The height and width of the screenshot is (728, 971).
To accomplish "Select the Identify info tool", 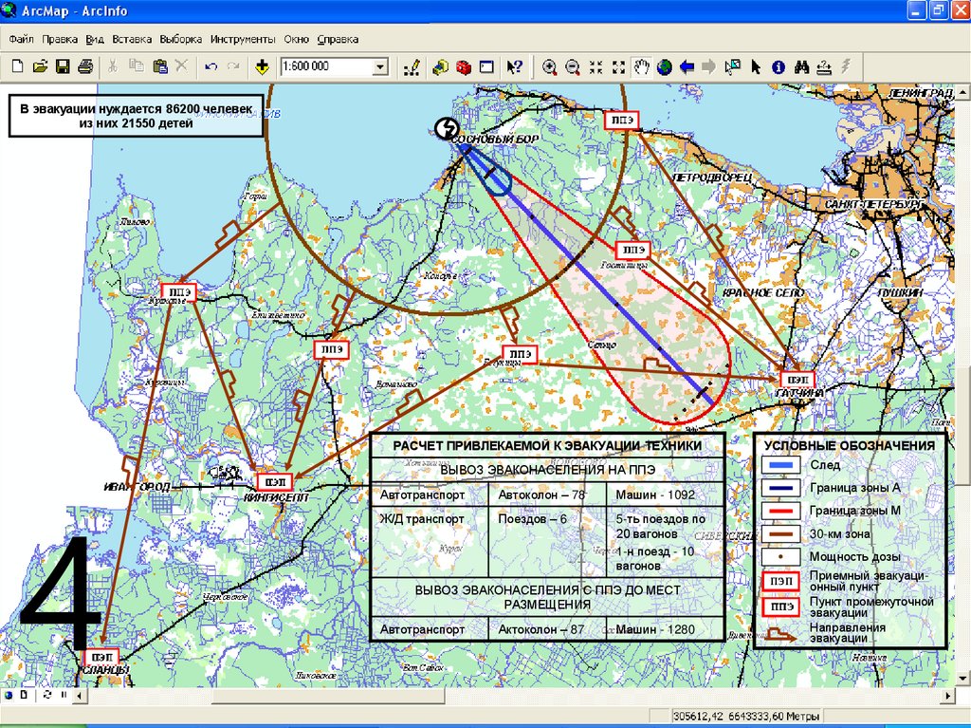I will pos(778,66).
